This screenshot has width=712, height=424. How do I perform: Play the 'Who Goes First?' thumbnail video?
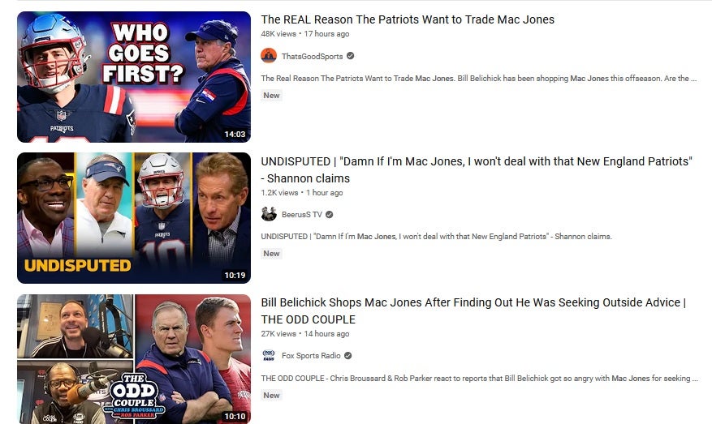(134, 77)
